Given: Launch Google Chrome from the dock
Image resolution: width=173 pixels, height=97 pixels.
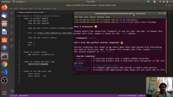Looking at the screenshot, I should coord(4,64).
